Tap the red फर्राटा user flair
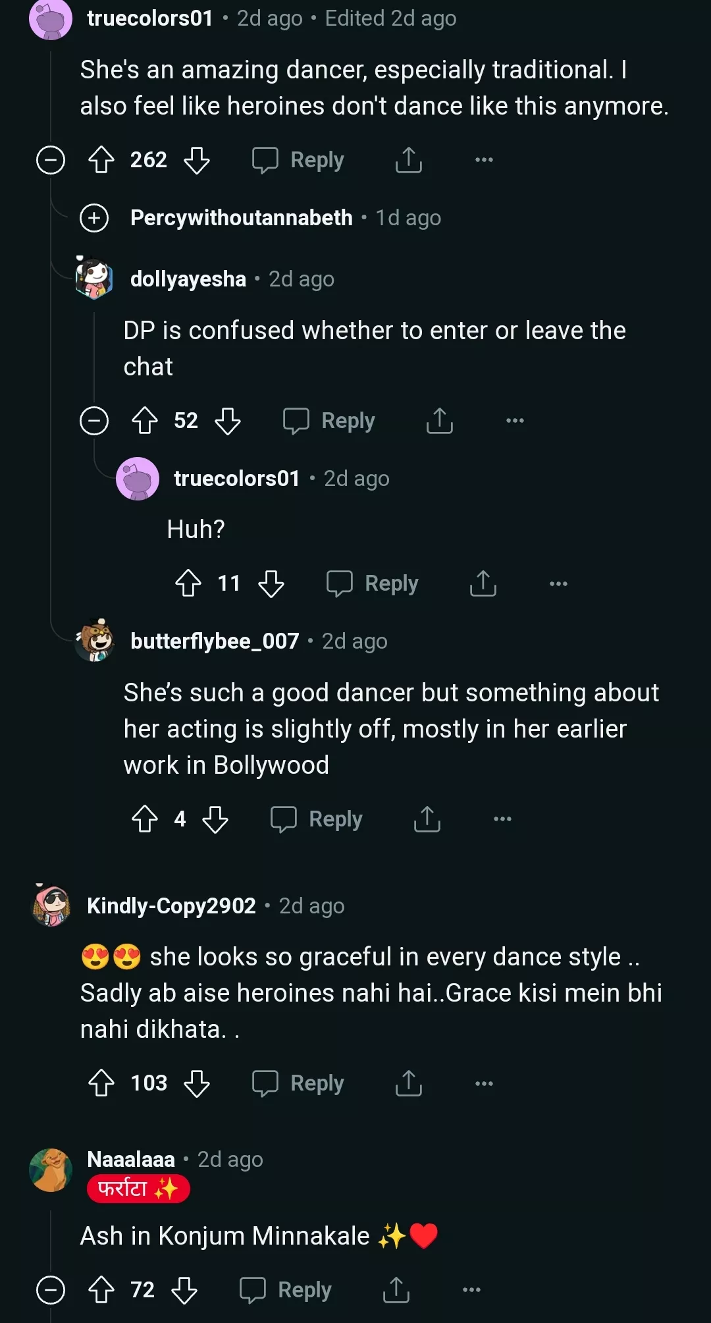This screenshot has width=711, height=1323. click(138, 1189)
